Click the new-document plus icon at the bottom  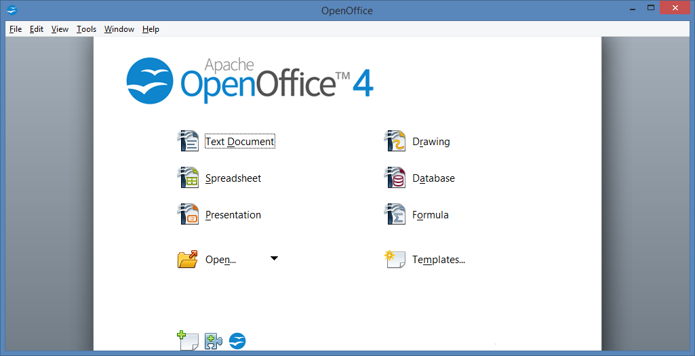(188, 340)
